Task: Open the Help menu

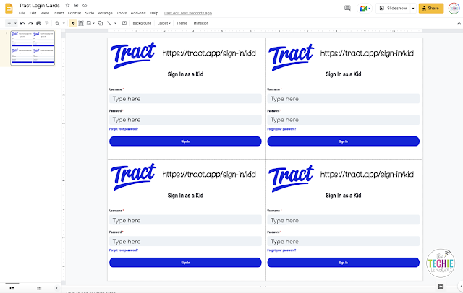Action: [154, 13]
